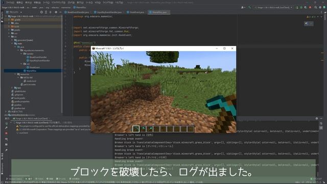Viewport: 327px width, 184px height.
Task: Click the Rerun icon in top toolbar
Action: [x=297, y=7]
